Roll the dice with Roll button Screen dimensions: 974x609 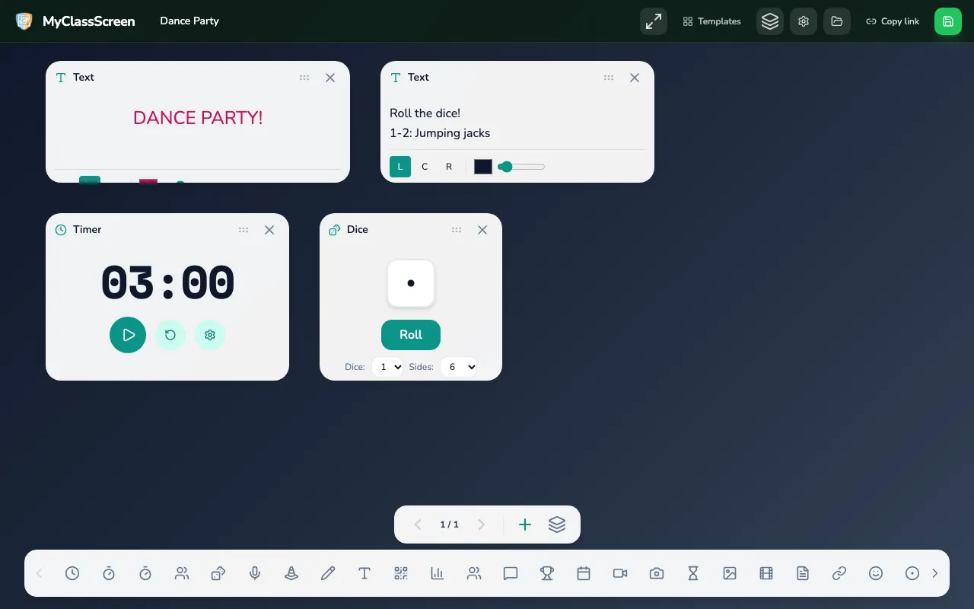point(411,335)
